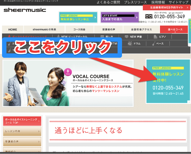Select コース料金 navigation tab
Viewport: 191px width, 154px height.
point(80,29)
